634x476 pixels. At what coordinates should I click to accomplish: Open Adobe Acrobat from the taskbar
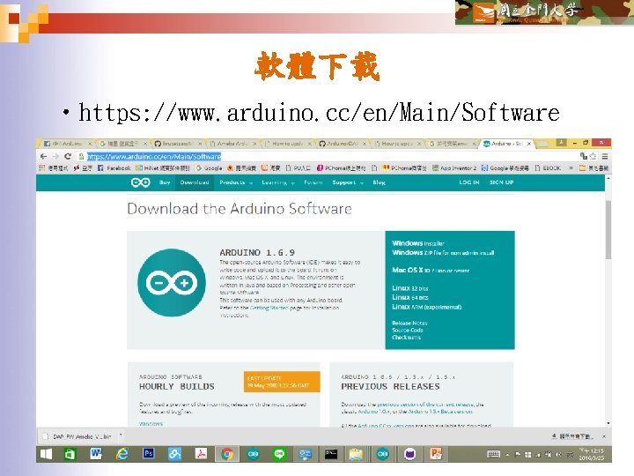click(x=201, y=454)
